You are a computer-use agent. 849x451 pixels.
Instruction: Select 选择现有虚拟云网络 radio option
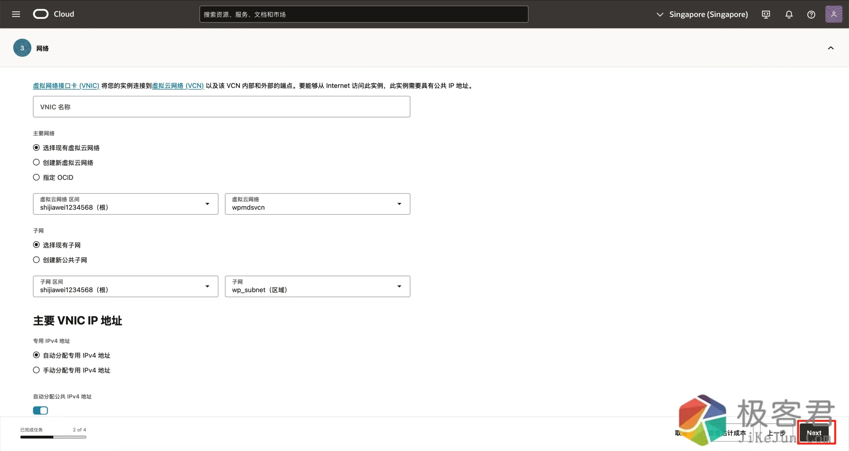point(36,147)
